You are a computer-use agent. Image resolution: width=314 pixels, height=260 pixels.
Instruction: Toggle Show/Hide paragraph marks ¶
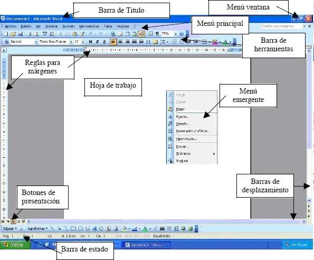coord(157,34)
